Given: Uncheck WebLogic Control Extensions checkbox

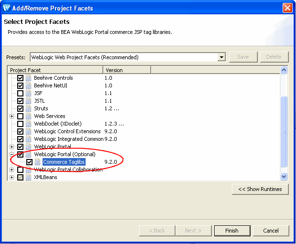Looking at the screenshot, I should 21,131.
